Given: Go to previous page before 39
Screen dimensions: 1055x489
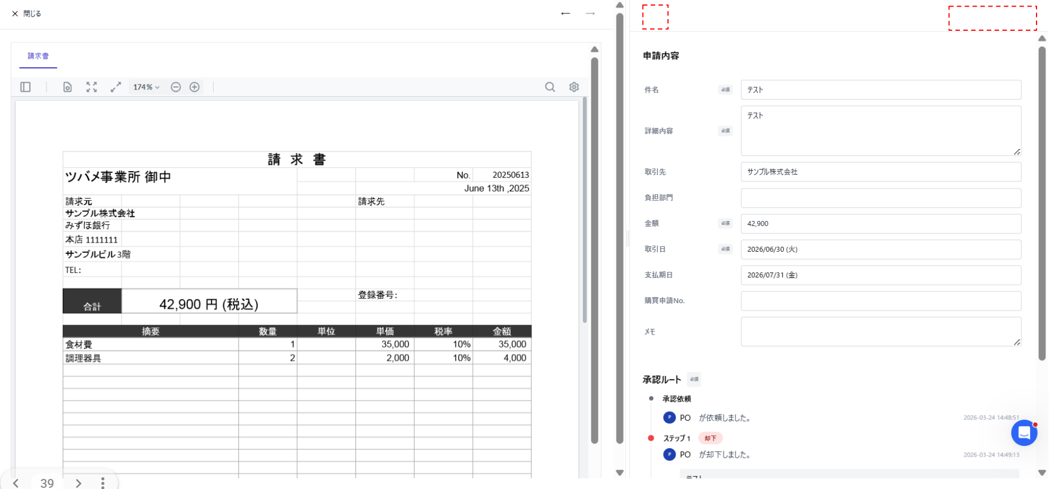Looking at the screenshot, I should [x=16, y=483].
